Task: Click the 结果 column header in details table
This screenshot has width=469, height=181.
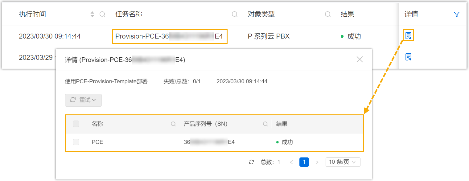Action: (282, 124)
